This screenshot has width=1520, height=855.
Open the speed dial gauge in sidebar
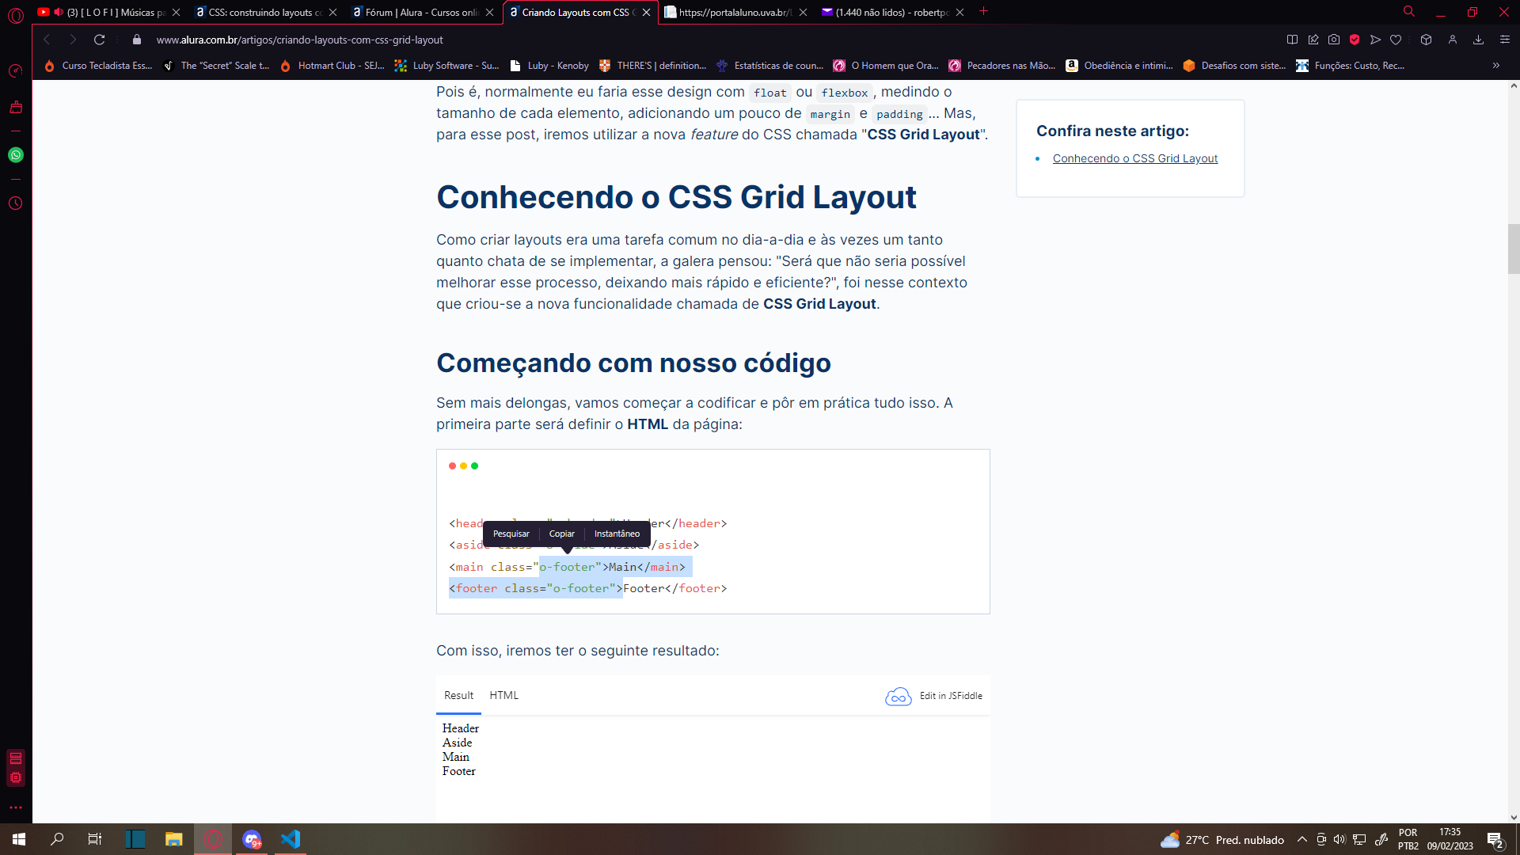[x=16, y=71]
